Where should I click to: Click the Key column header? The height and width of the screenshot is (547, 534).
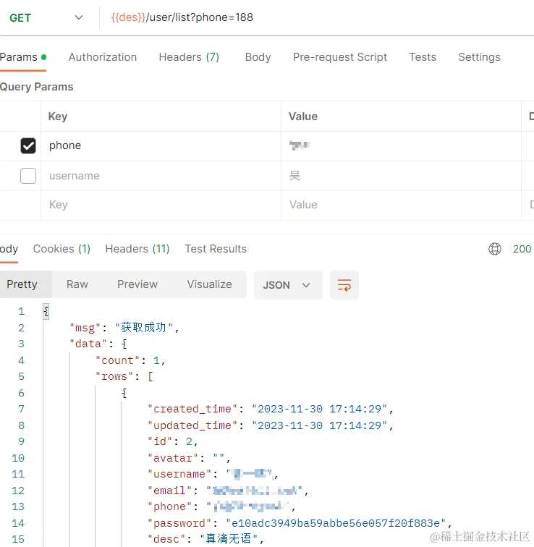pyautogui.click(x=58, y=116)
